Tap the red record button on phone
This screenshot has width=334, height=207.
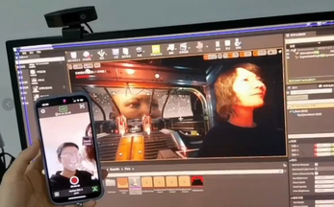pyautogui.click(x=74, y=180)
